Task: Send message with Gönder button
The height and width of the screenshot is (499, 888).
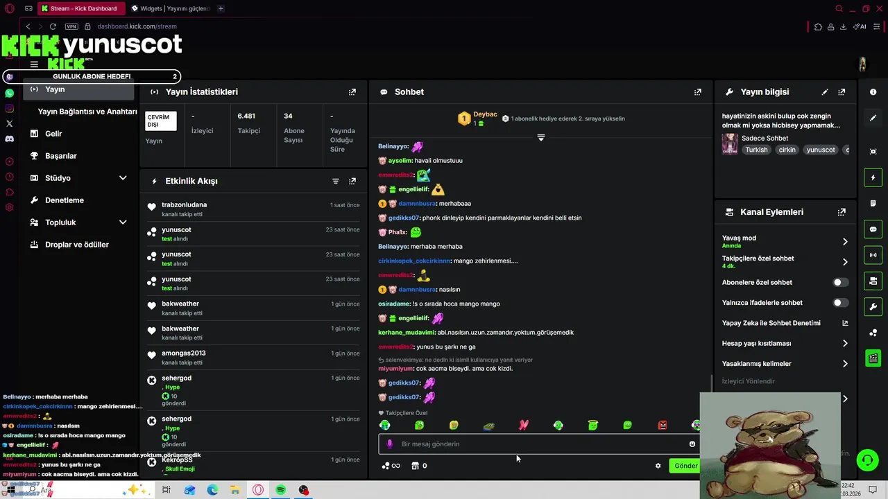Action: [685, 466]
